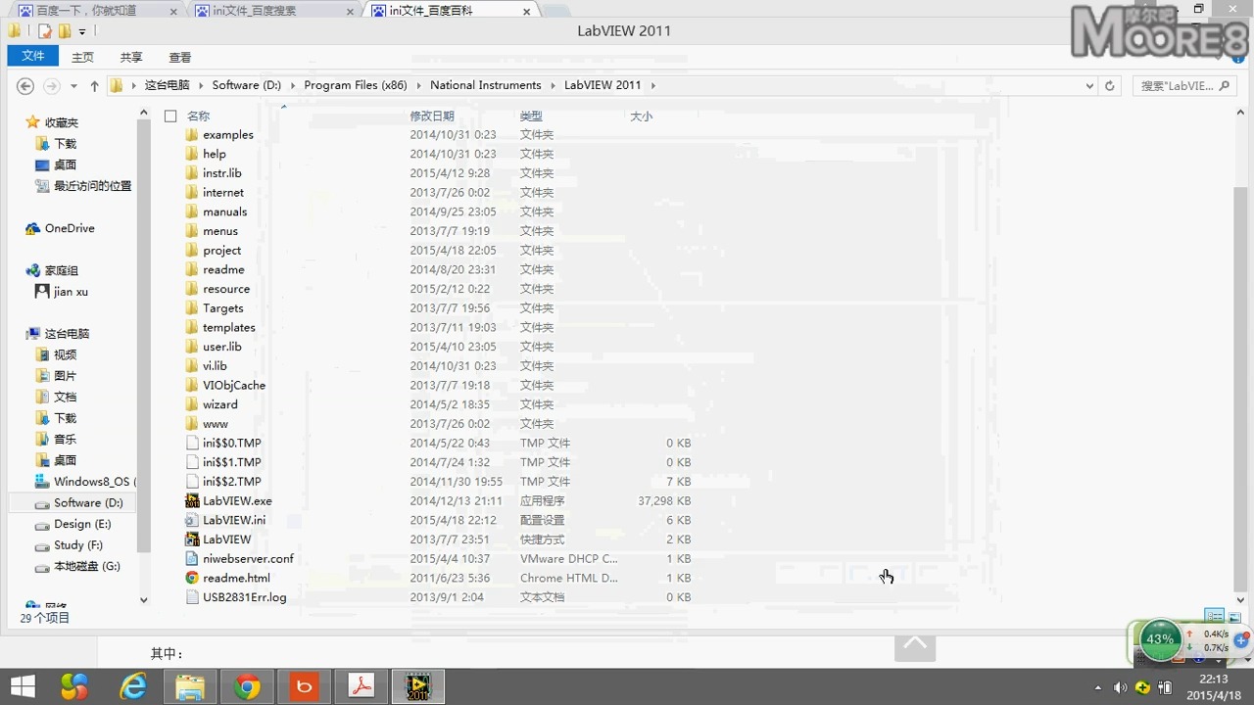Open Adobe Reader taskbar icon
The width and height of the screenshot is (1254, 705).
tap(362, 687)
